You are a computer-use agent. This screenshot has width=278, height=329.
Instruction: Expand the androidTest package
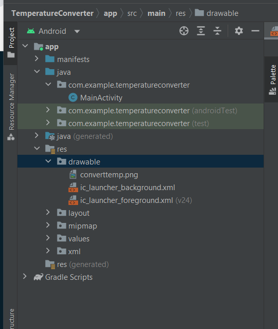click(x=48, y=110)
